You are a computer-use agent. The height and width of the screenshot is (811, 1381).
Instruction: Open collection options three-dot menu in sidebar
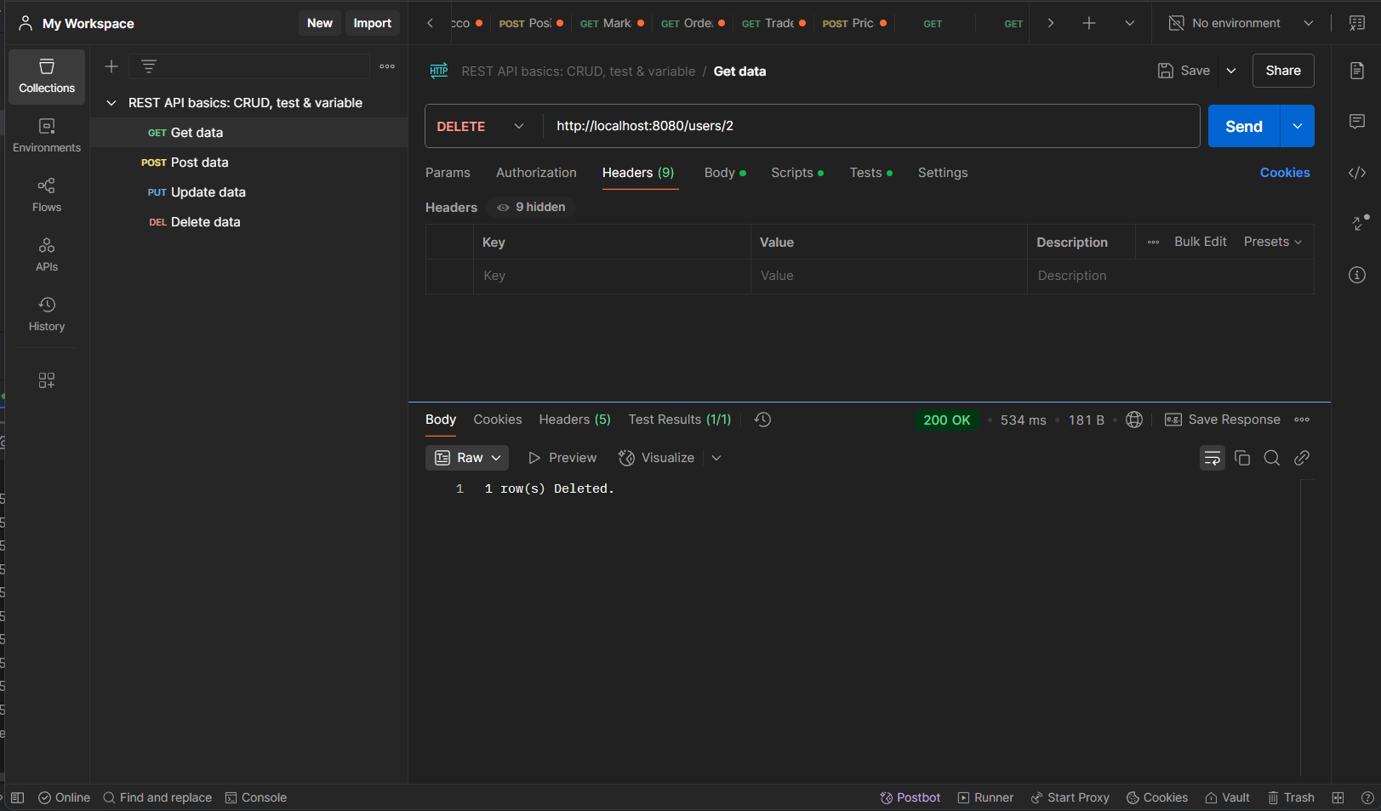[387, 66]
